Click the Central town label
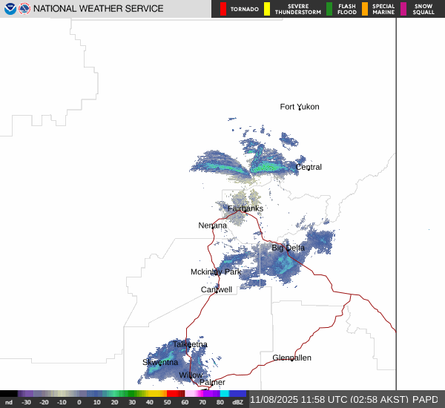 click(309, 167)
